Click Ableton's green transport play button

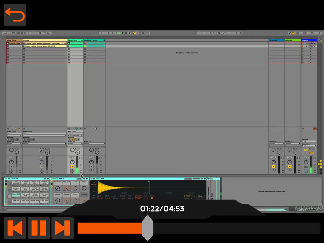pyautogui.click(x=120, y=33)
